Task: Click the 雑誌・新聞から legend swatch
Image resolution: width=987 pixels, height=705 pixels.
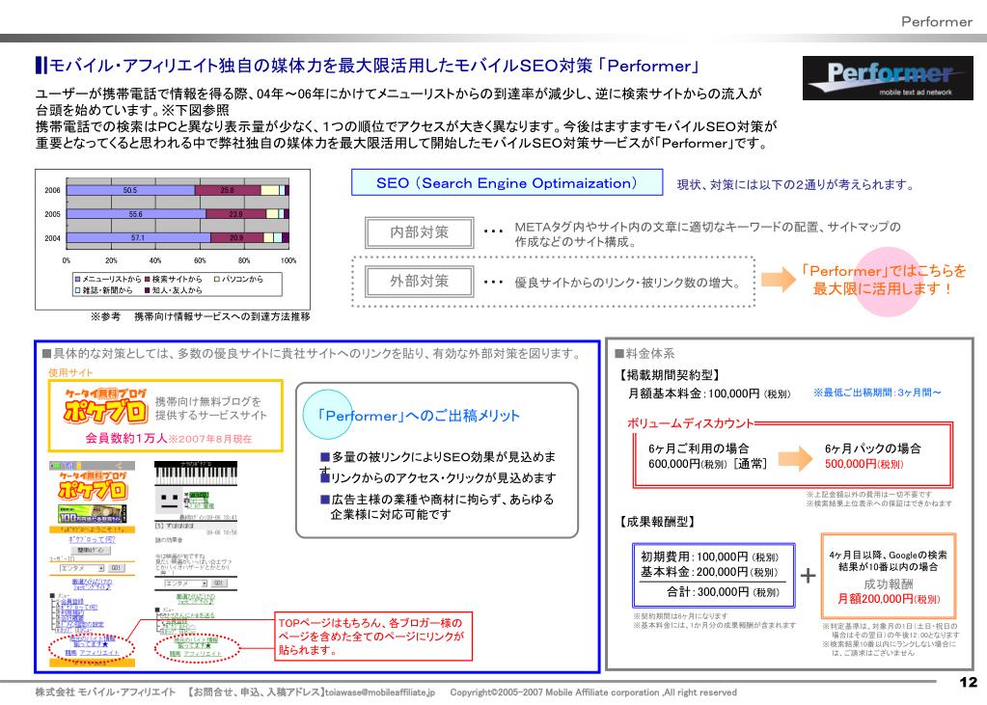Action: [78, 290]
